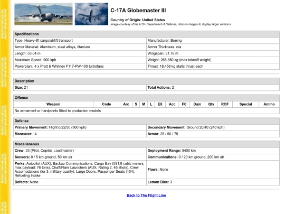Select the Crew: 23 cell
The image size is (285, 214).
point(80,151)
